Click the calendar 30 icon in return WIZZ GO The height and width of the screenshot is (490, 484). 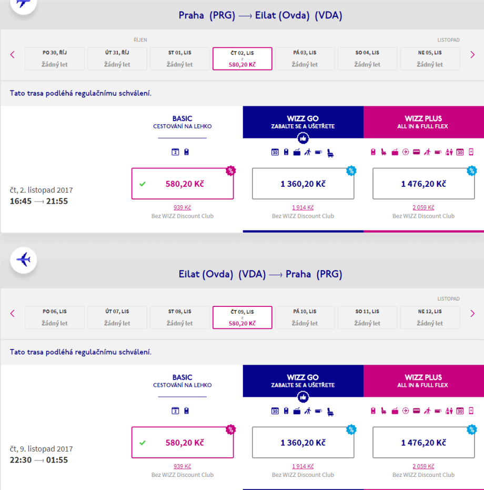point(275,411)
